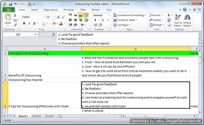Select the Sheet3 worksheet tab
This screenshot has width=204, height=125.
point(50,116)
